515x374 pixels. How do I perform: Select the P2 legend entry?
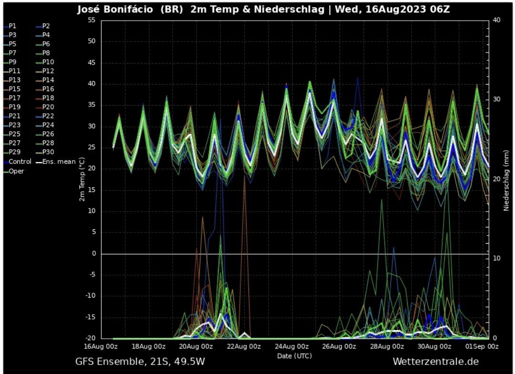pyautogui.click(x=43, y=26)
